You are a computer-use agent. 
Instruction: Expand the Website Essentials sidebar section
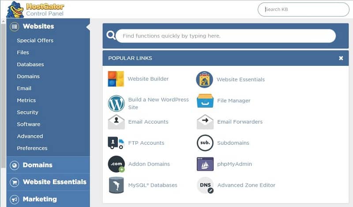[x=48, y=182]
